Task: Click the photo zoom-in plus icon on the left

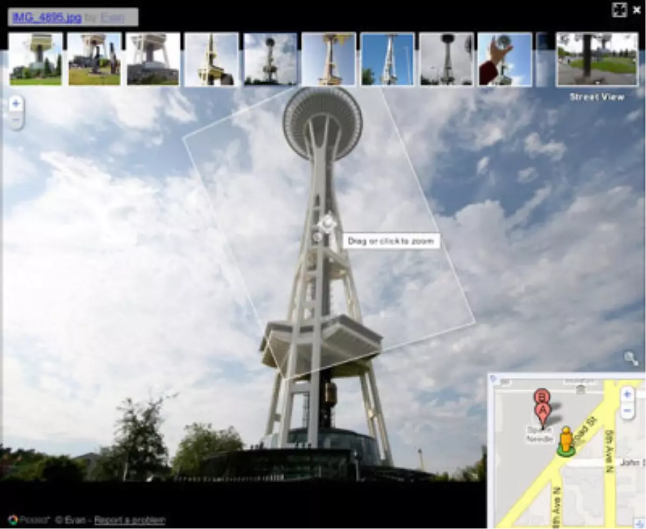Action: pos(16,103)
